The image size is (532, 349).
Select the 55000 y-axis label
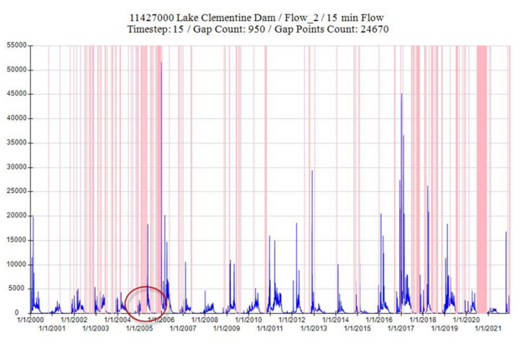(17, 45)
